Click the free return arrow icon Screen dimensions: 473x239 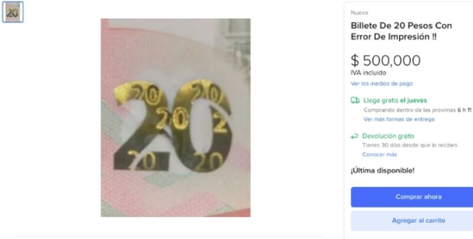(354, 136)
